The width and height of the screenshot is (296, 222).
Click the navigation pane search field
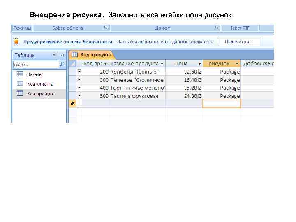coord(36,65)
